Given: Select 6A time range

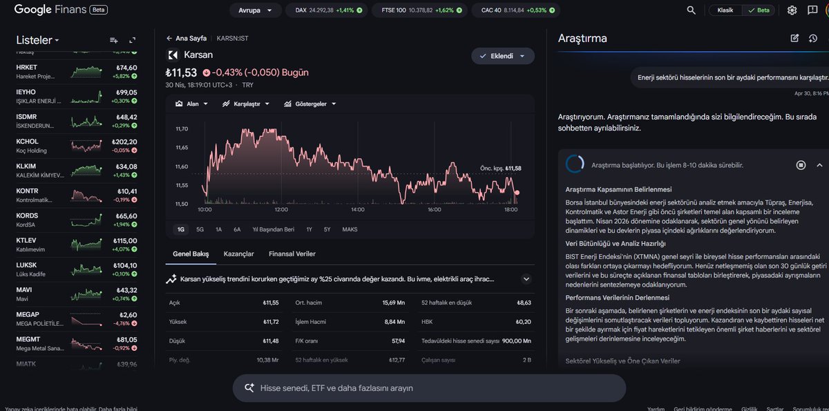Looking at the screenshot, I should [237, 229].
